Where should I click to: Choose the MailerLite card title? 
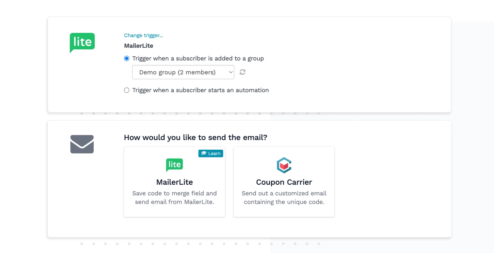tap(174, 182)
